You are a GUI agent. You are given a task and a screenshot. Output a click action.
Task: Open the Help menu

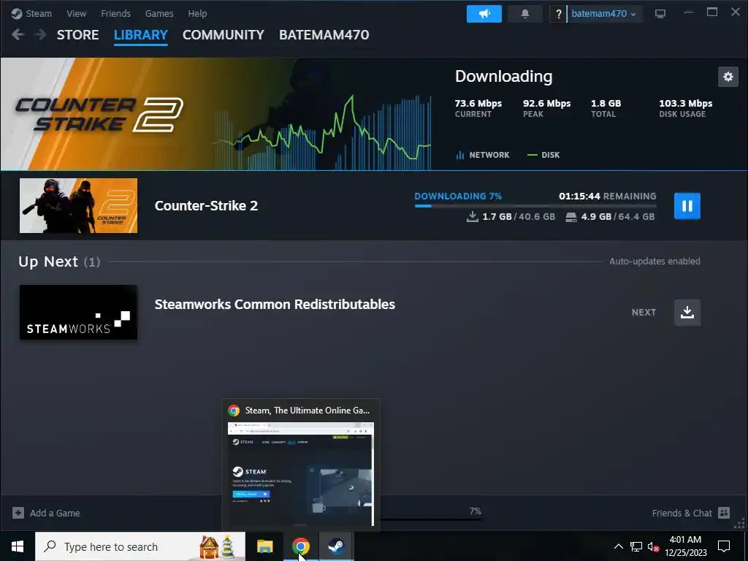(197, 13)
